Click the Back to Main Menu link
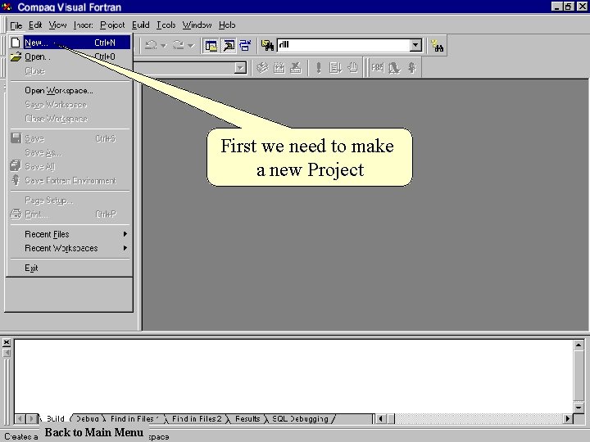 pos(94,432)
